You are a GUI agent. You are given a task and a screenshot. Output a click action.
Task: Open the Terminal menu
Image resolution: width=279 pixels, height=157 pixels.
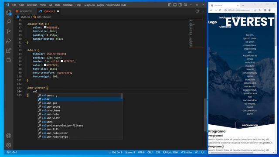pyautogui.click(x=68, y=5)
